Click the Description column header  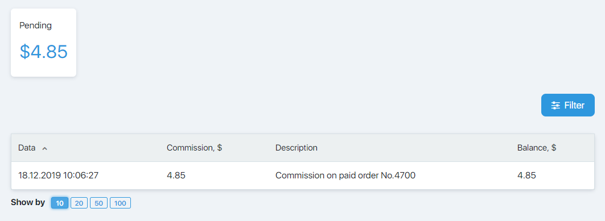tap(297, 148)
